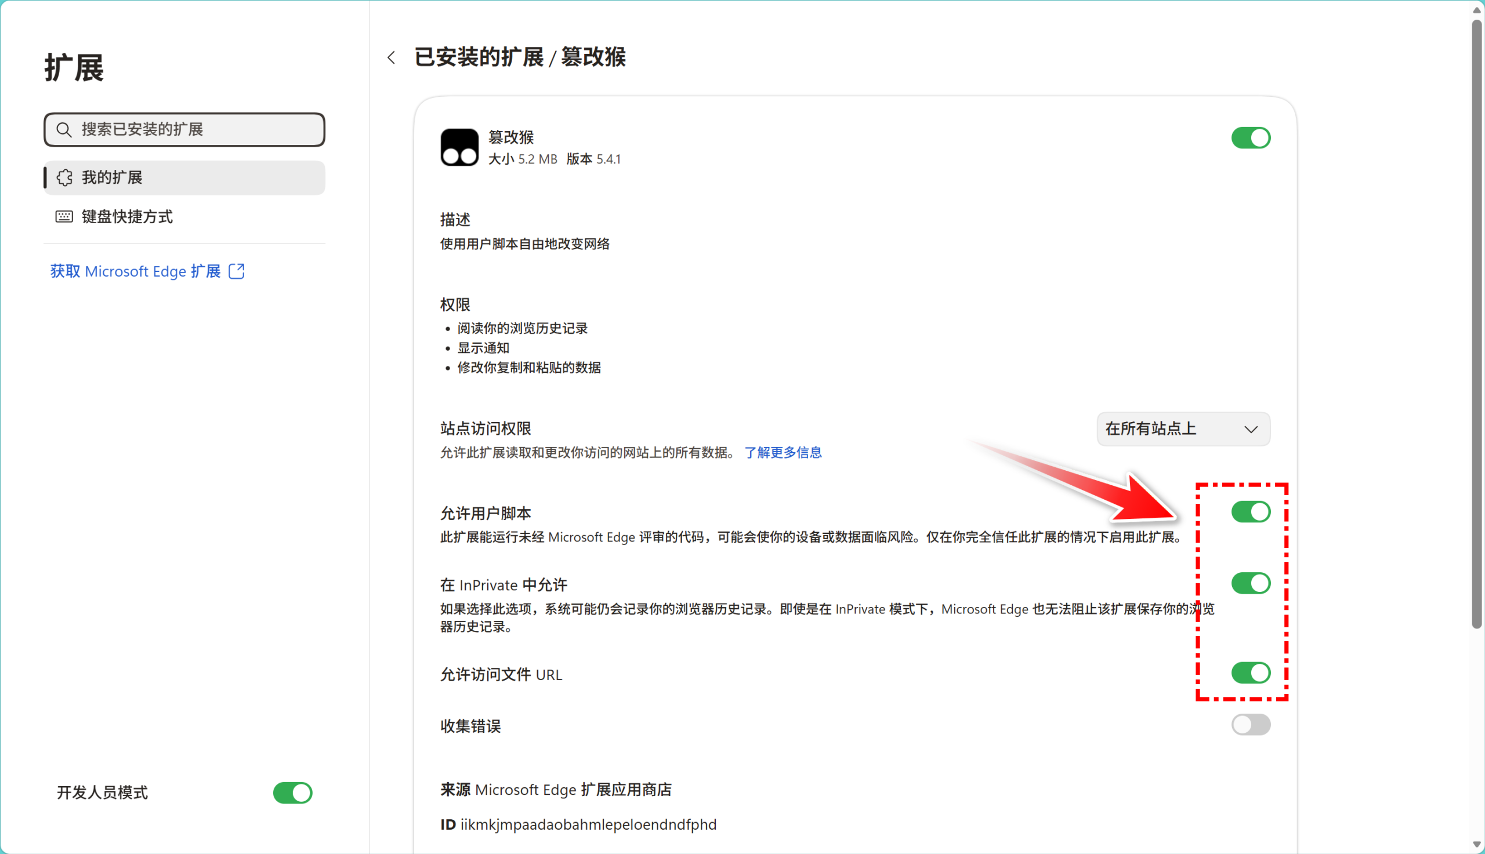Open the 在所有站点上 dropdown

(1183, 430)
